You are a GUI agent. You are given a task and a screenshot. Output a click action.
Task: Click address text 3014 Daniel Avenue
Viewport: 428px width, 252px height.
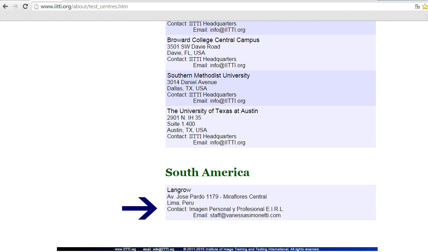coord(192,82)
